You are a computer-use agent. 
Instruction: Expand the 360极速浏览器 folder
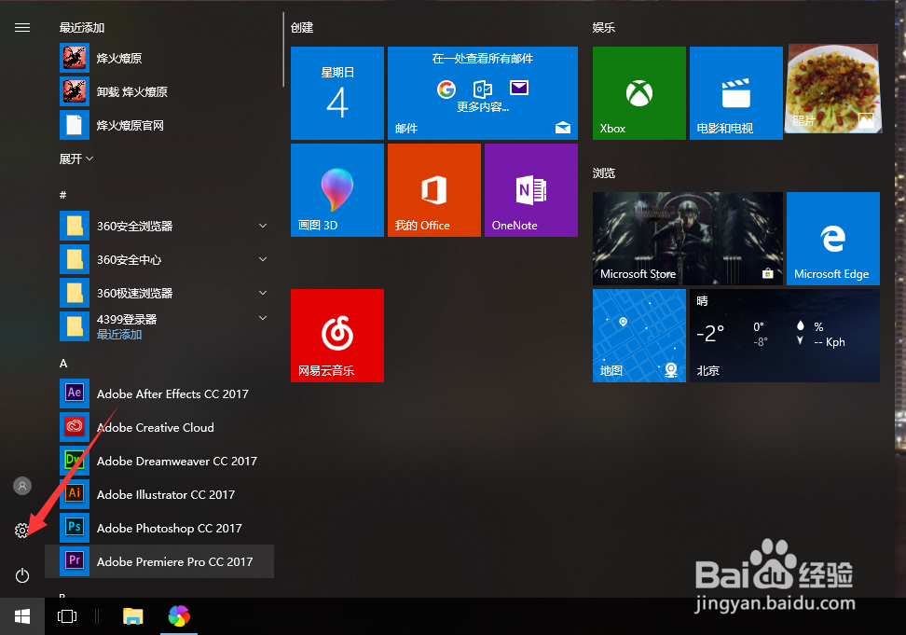(158, 293)
